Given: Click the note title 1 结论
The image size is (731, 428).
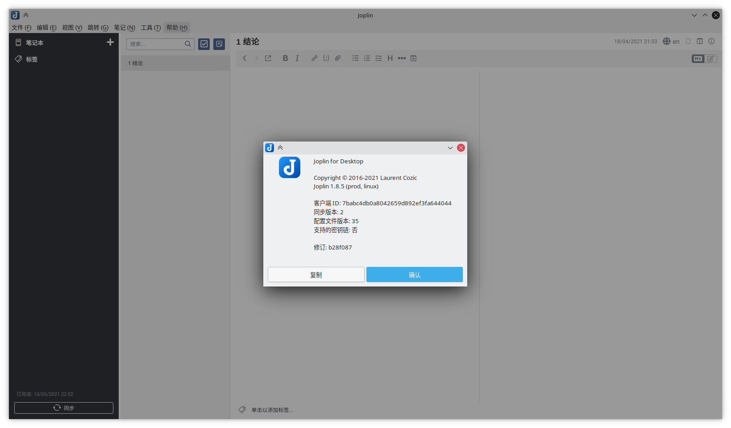Looking at the screenshot, I should point(248,42).
